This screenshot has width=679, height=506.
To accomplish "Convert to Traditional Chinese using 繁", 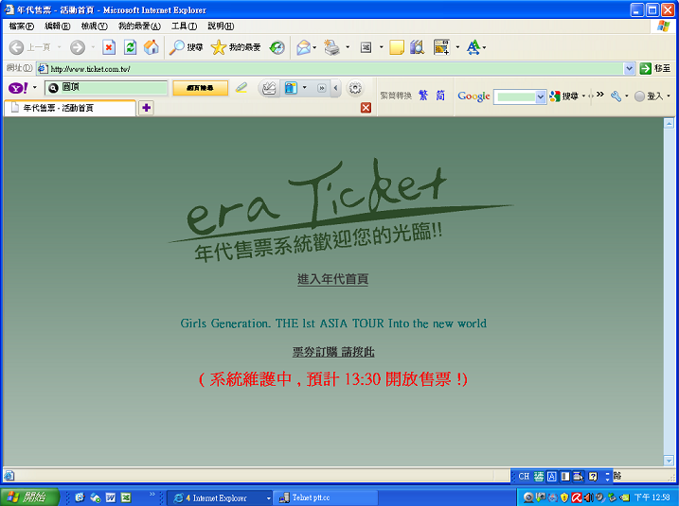I will (423, 96).
